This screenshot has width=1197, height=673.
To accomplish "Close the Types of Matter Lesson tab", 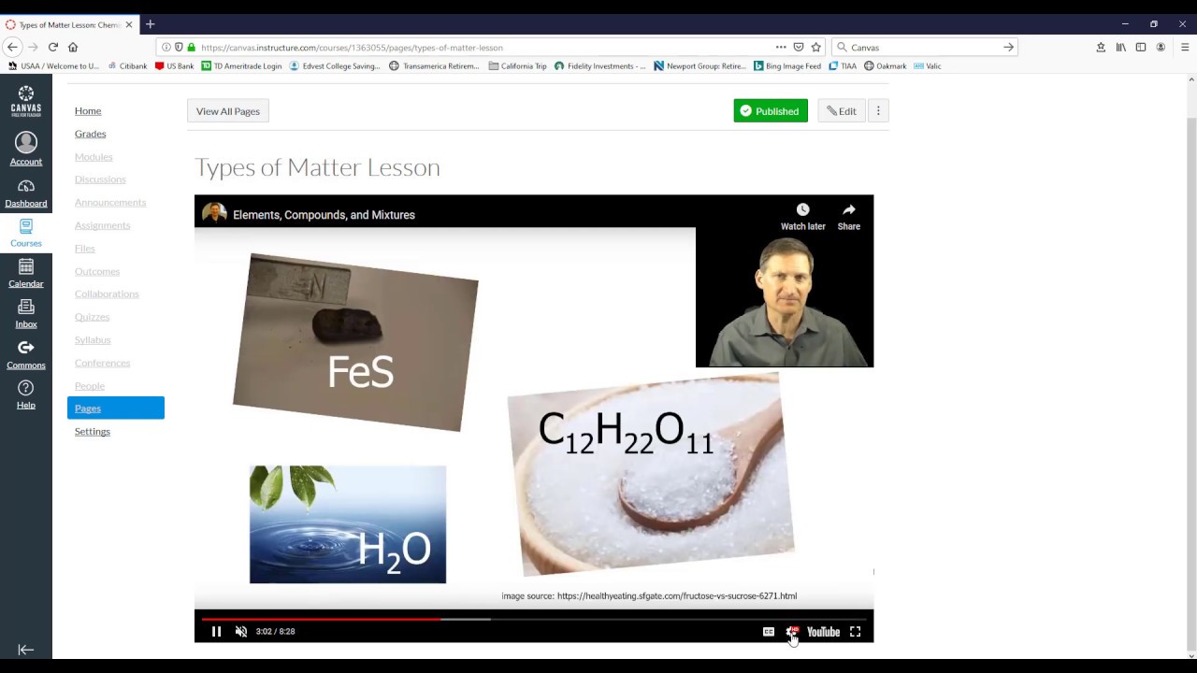I will [129, 24].
